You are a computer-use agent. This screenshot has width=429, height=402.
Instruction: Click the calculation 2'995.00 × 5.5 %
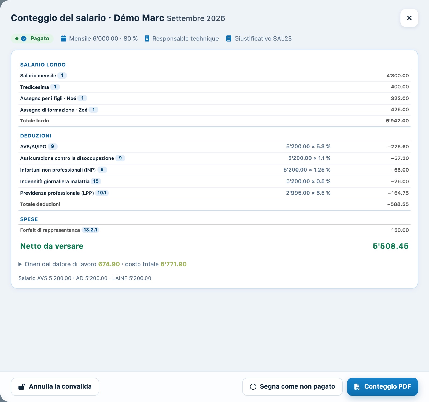[308, 193]
